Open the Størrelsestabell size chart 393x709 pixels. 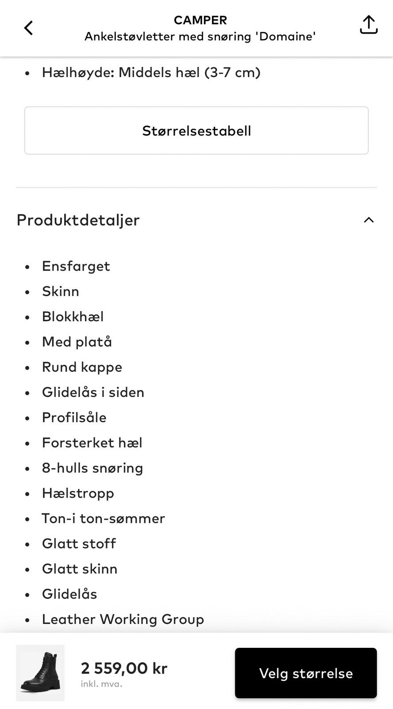(x=196, y=130)
